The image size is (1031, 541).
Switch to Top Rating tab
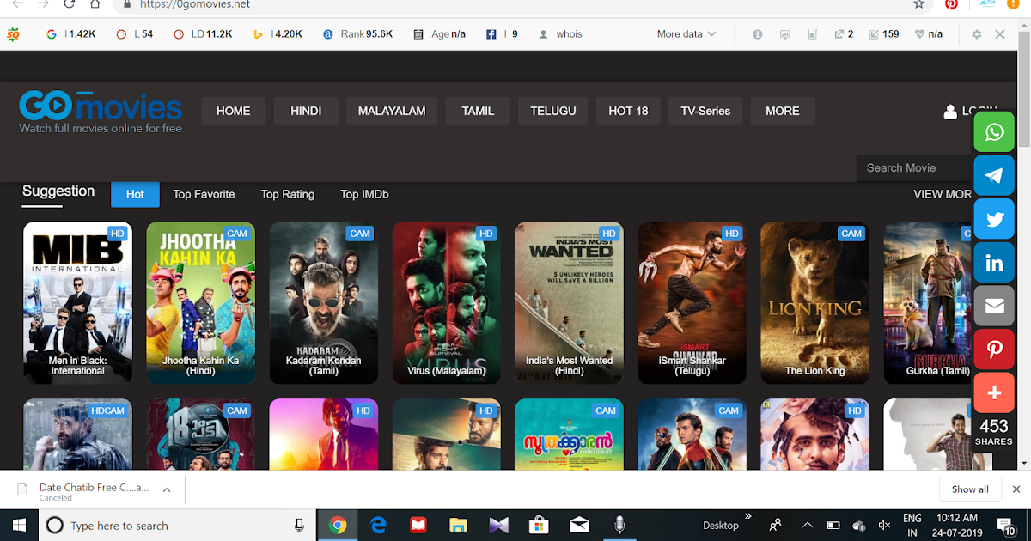pyautogui.click(x=288, y=194)
